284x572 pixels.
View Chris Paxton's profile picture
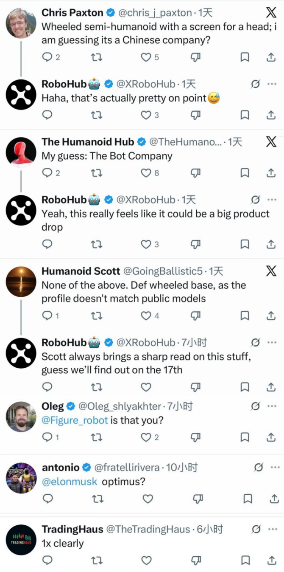pos(21,22)
